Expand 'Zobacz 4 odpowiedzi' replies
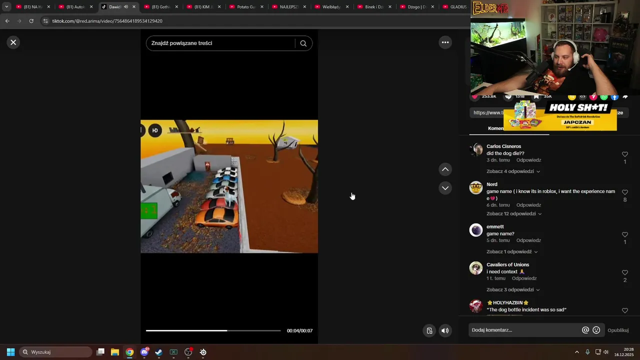640x360 pixels. (513, 171)
